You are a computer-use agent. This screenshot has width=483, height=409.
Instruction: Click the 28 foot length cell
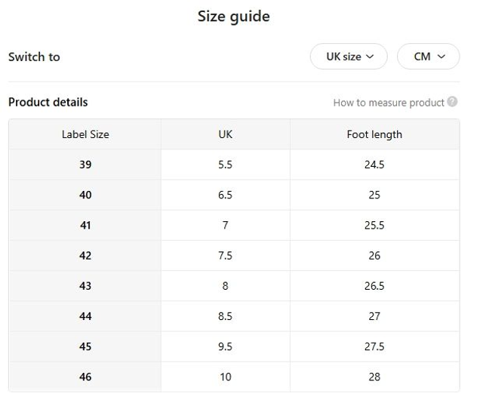coord(374,377)
